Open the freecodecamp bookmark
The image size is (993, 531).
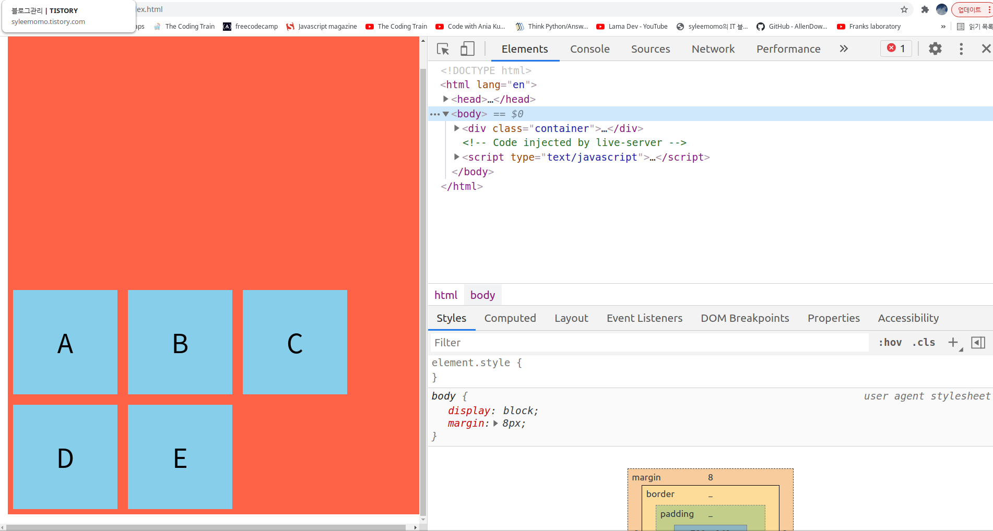(x=251, y=27)
